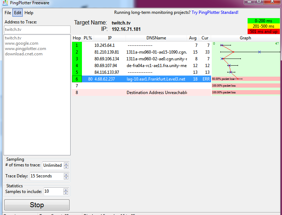Click the DNSName column header
The height and width of the screenshot is (215, 282).
156,38
